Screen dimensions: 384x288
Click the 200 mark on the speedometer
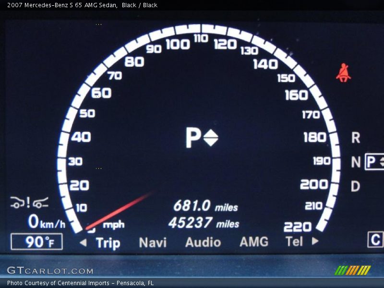(x=314, y=184)
